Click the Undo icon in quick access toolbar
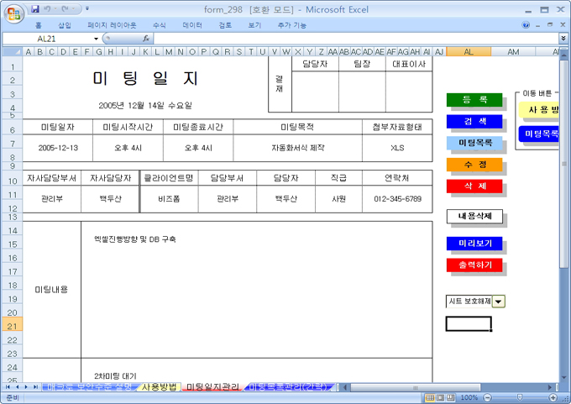Image resolution: width=571 pixels, height=404 pixels. coord(50,9)
